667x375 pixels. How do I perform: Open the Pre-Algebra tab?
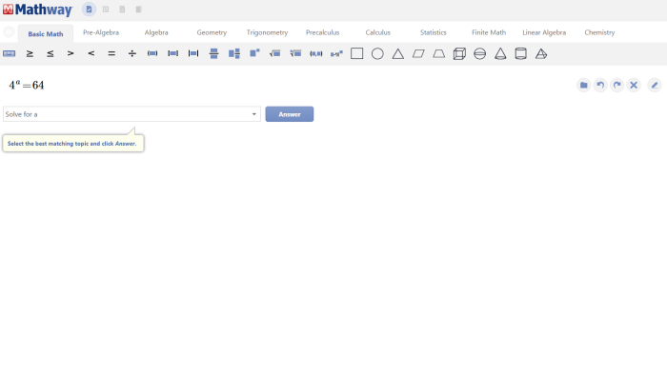101,32
